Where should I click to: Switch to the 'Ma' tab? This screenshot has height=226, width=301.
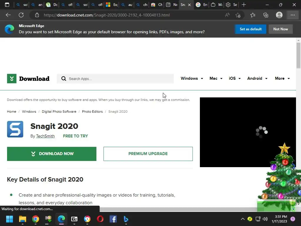pos(217,5)
